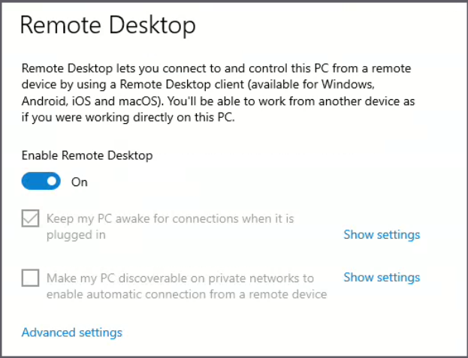468x358 pixels.
Task: Click the "On" label beside the toggle
Action: click(80, 182)
